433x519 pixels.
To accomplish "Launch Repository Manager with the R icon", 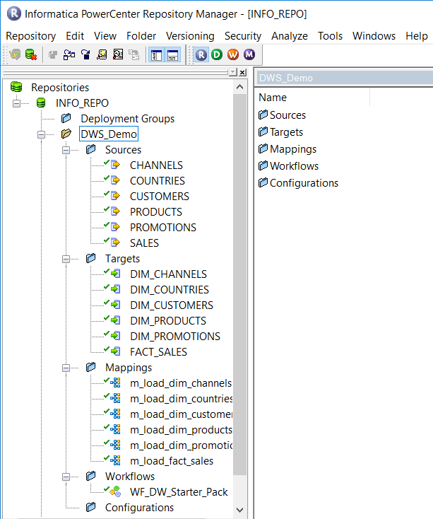I will click(x=201, y=54).
